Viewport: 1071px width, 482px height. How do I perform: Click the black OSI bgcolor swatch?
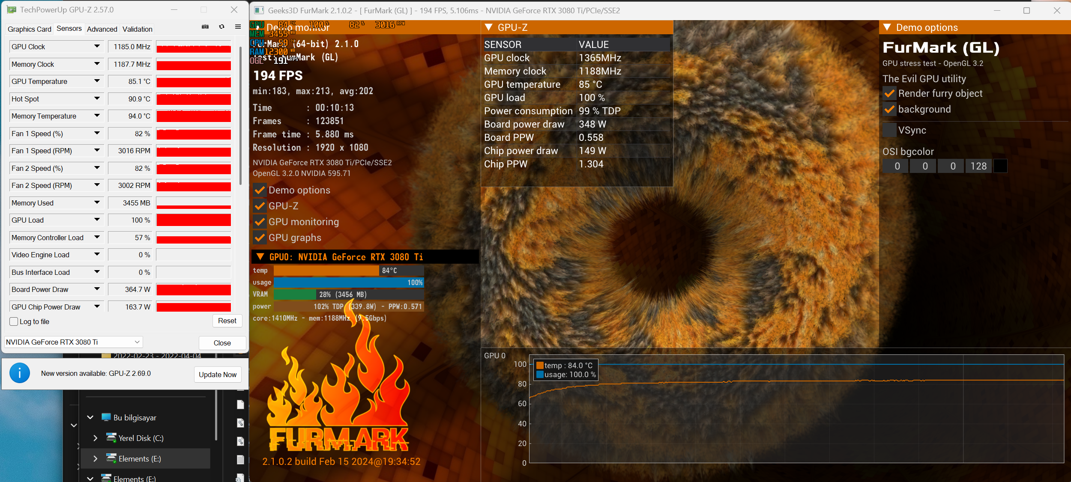click(x=1000, y=166)
